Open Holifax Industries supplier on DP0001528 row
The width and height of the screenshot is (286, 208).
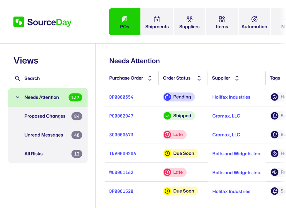pos(231,192)
